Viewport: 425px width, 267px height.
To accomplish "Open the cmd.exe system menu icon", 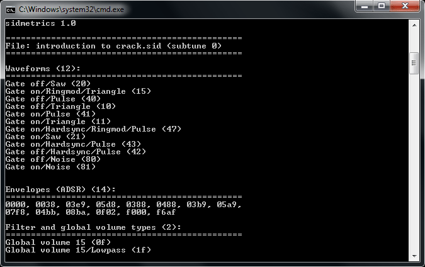I will pos(11,10).
